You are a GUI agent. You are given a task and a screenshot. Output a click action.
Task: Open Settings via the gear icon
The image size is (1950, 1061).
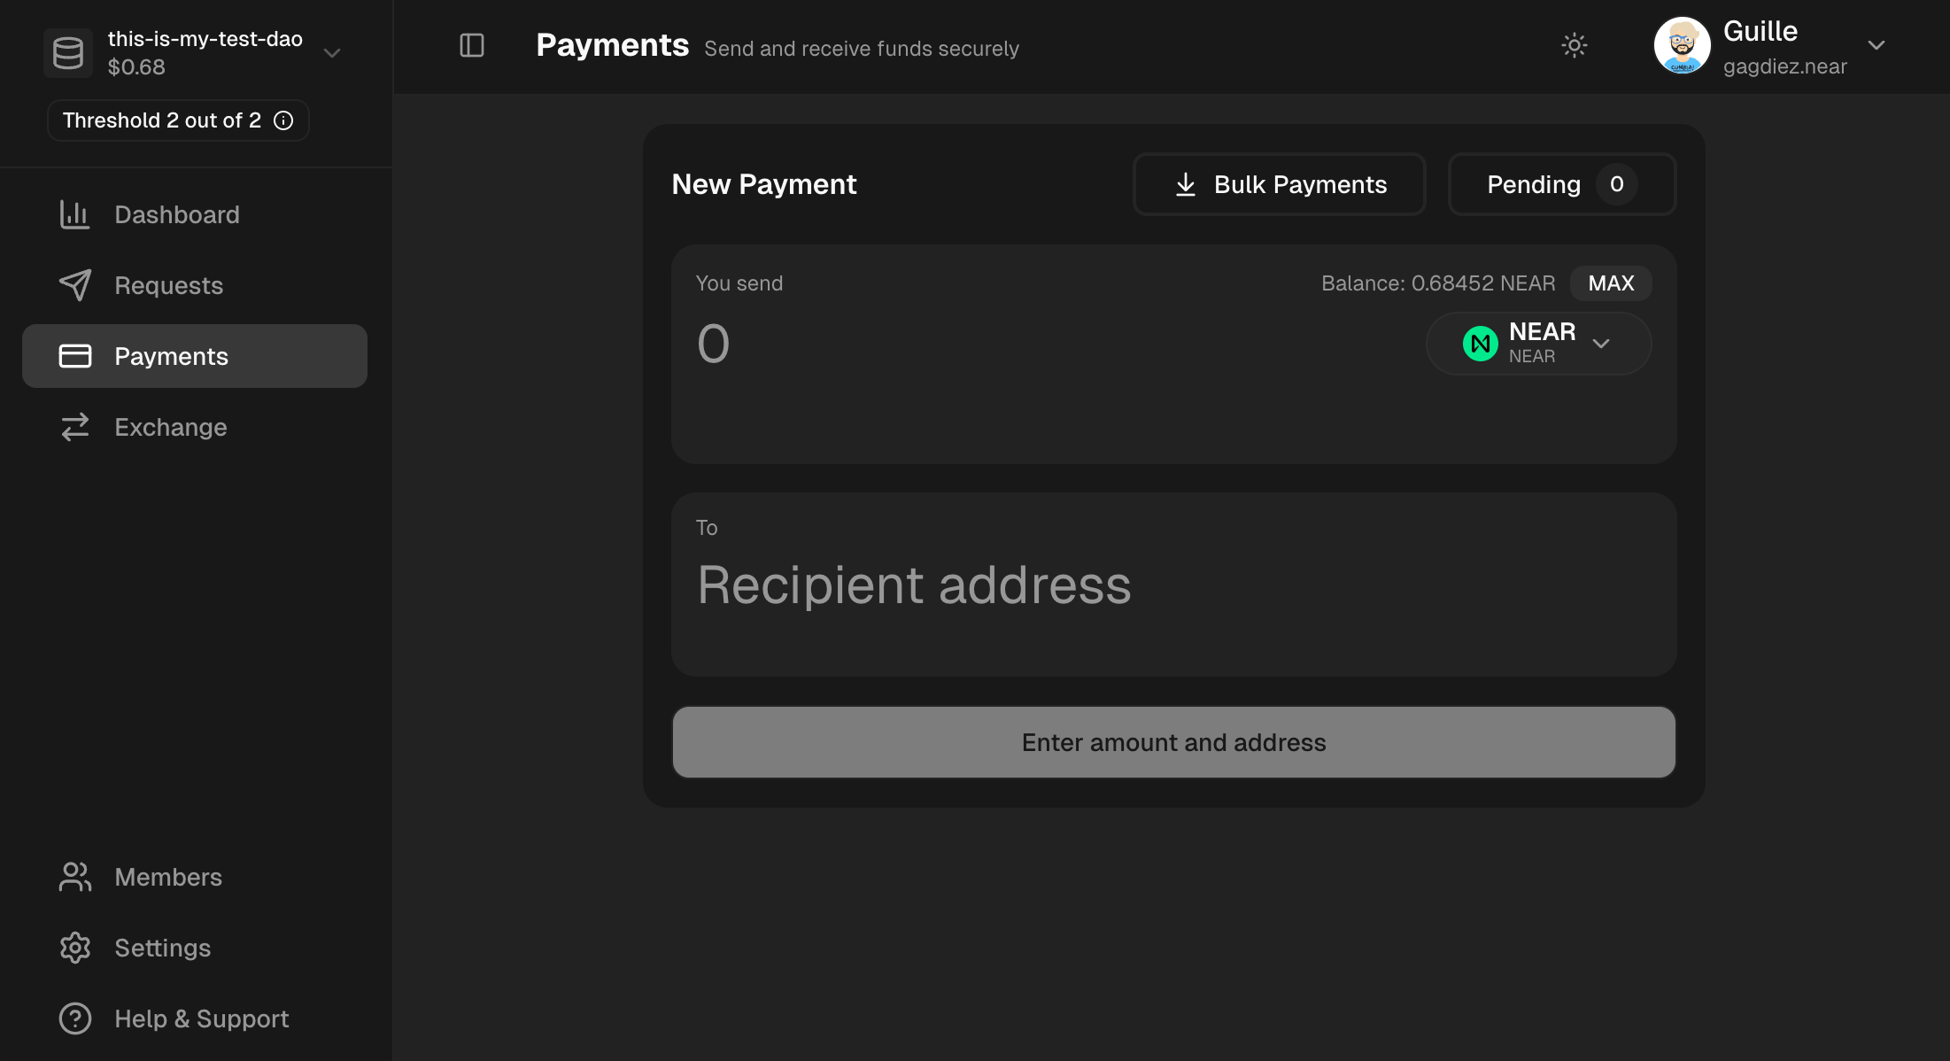click(x=75, y=947)
